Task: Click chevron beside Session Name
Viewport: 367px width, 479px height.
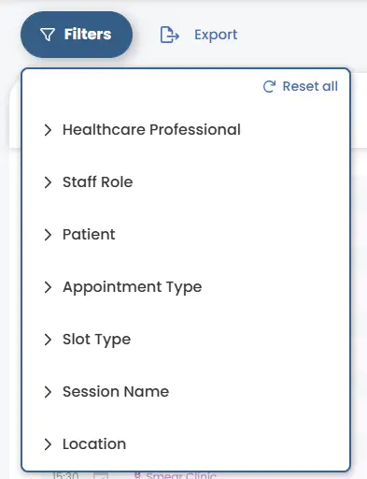Action: tap(48, 392)
